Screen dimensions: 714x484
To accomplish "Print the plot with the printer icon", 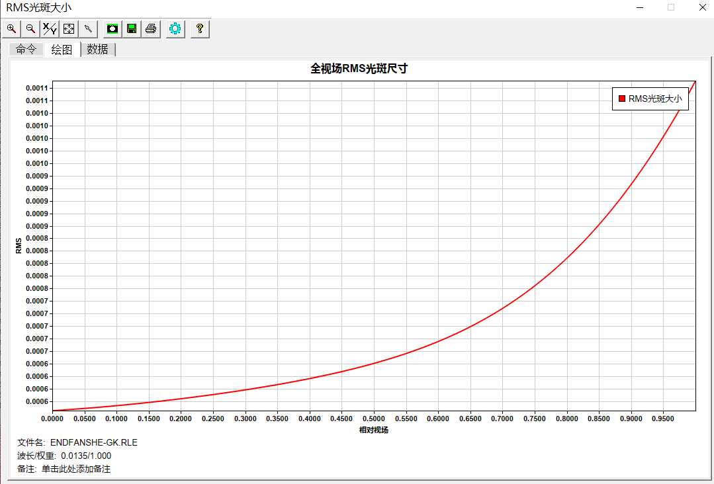I will tap(151, 29).
